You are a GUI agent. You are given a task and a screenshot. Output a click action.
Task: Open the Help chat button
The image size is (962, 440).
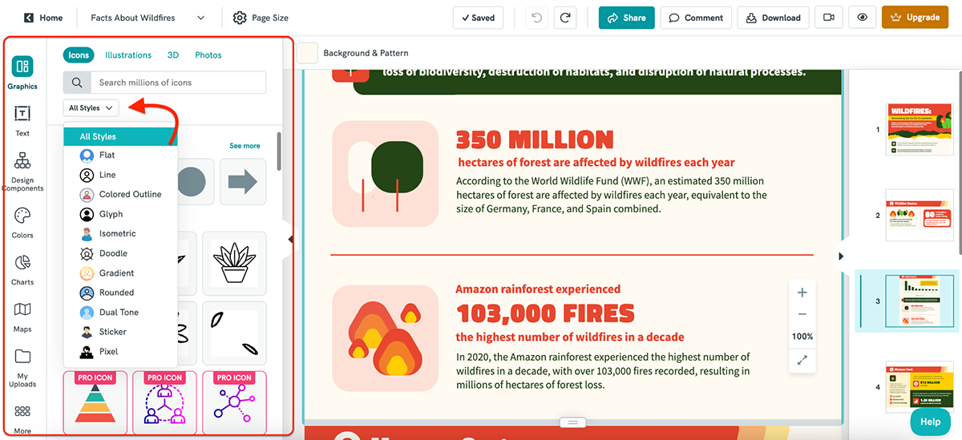tap(930, 422)
